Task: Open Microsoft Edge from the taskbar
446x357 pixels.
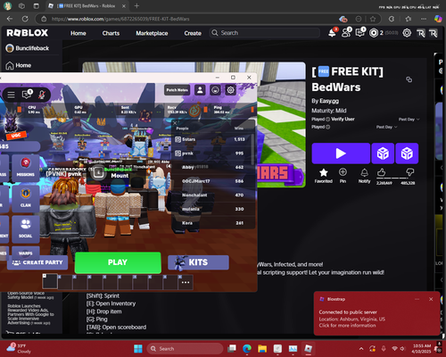Action: point(247,348)
